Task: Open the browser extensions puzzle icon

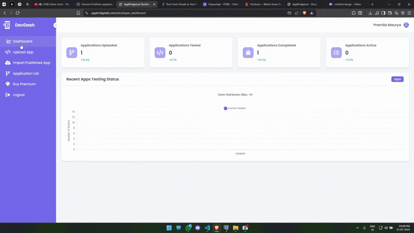Action: point(354,13)
